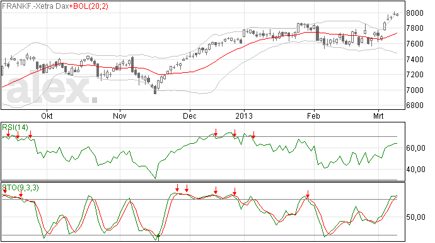Click the RSI(14) indicator label

15,127
